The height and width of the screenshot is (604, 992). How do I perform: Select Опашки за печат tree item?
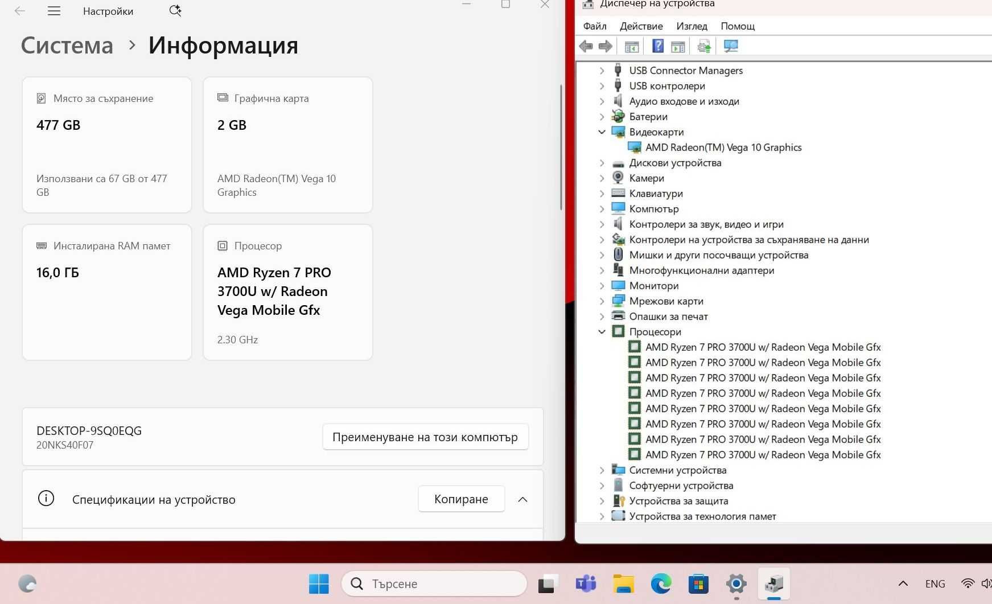tap(668, 317)
